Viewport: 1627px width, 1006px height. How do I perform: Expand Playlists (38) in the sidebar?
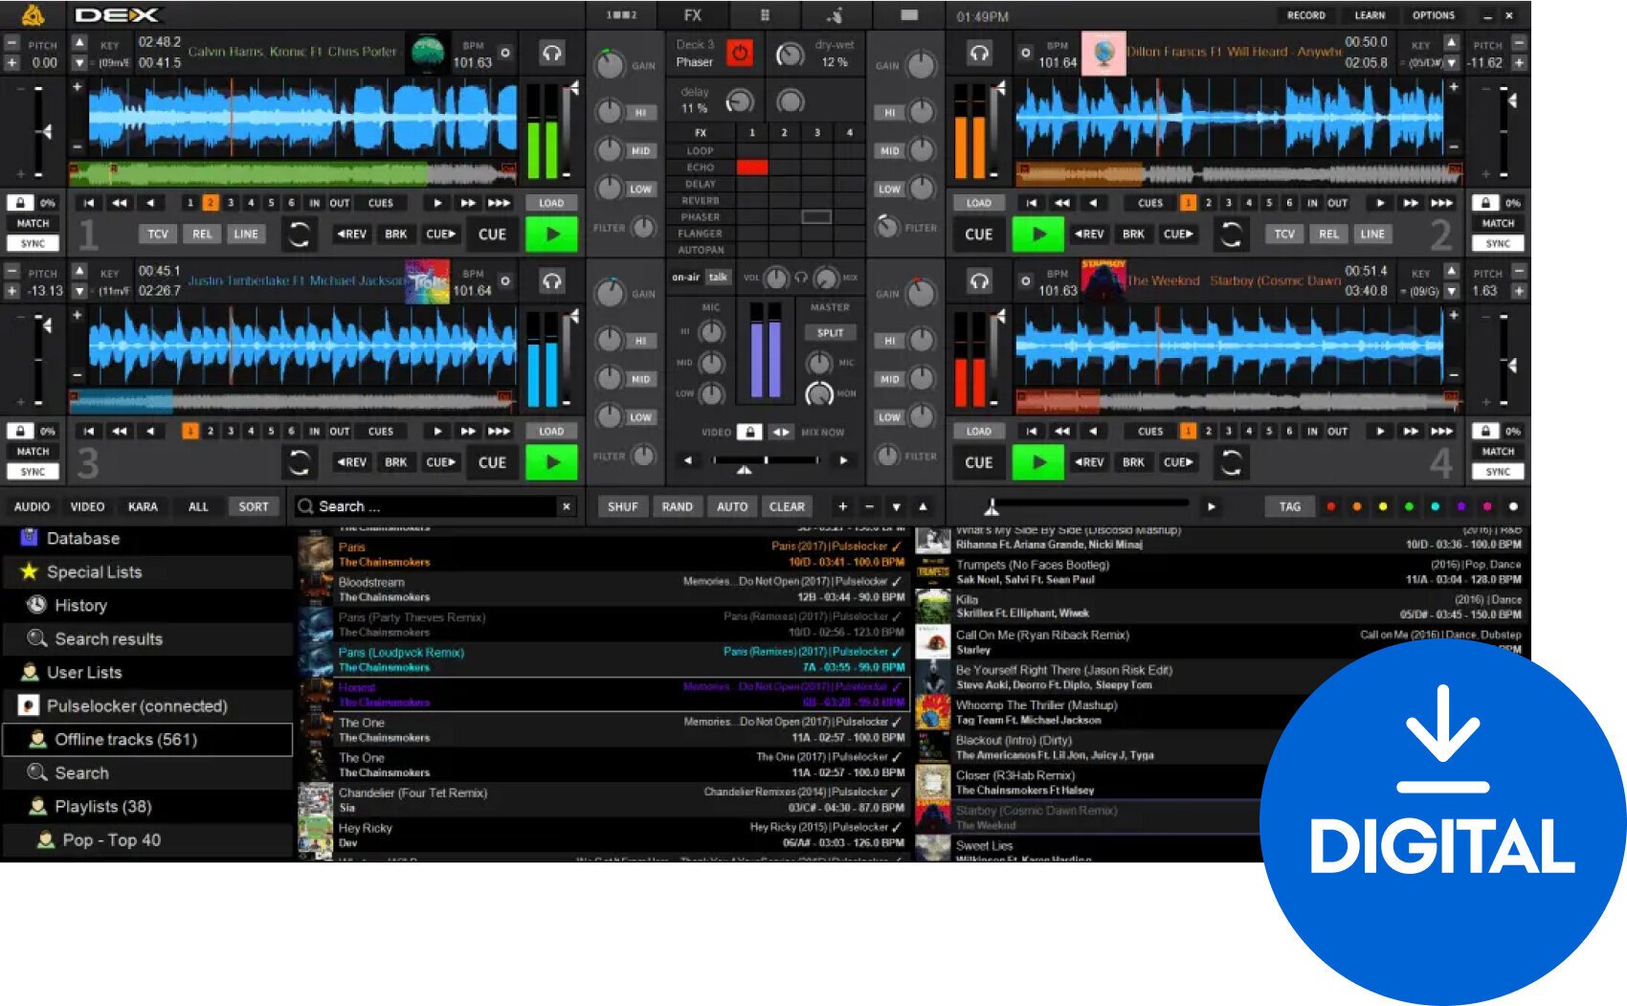tap(100, 806)
